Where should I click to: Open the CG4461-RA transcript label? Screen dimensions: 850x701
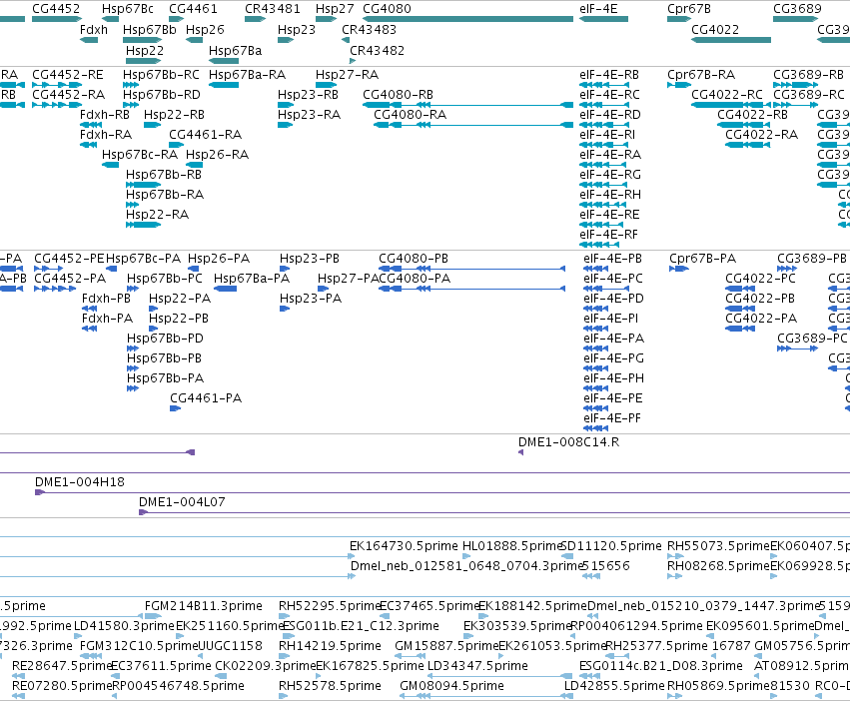coord(205,135)
